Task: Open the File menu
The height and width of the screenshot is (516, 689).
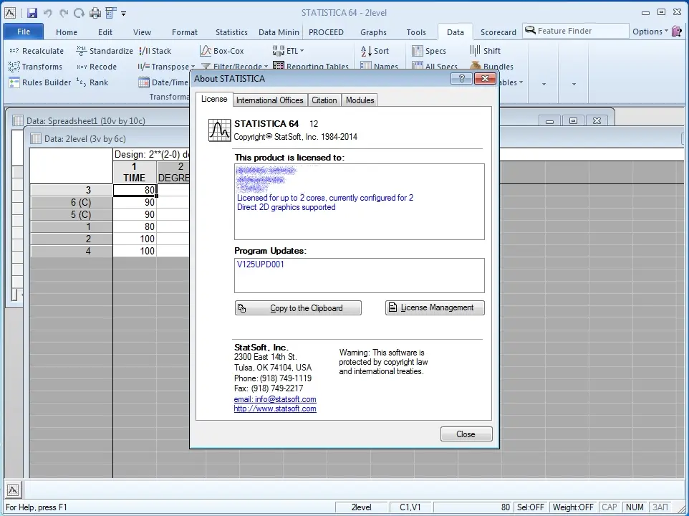Action: coord(24,32)
